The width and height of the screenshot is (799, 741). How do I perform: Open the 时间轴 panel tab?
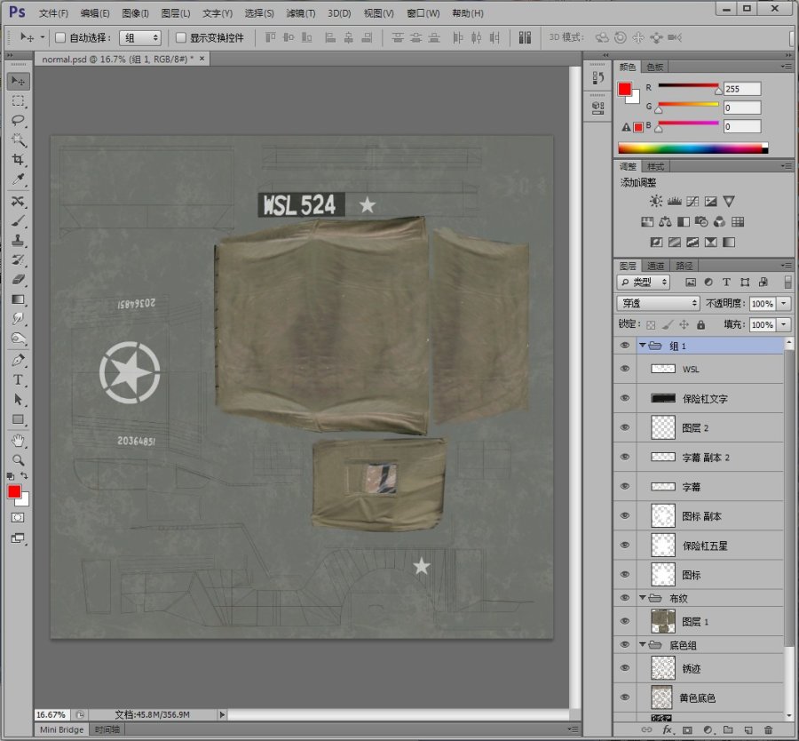(107, 729)
